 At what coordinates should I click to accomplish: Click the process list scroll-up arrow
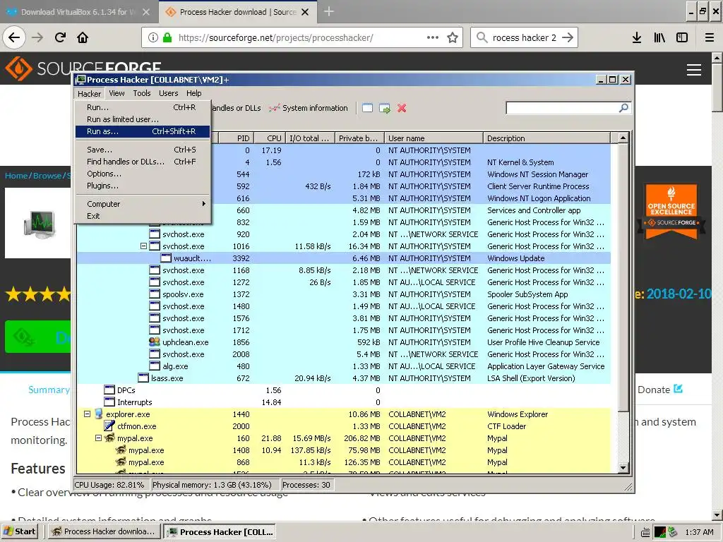coord(623,138)
